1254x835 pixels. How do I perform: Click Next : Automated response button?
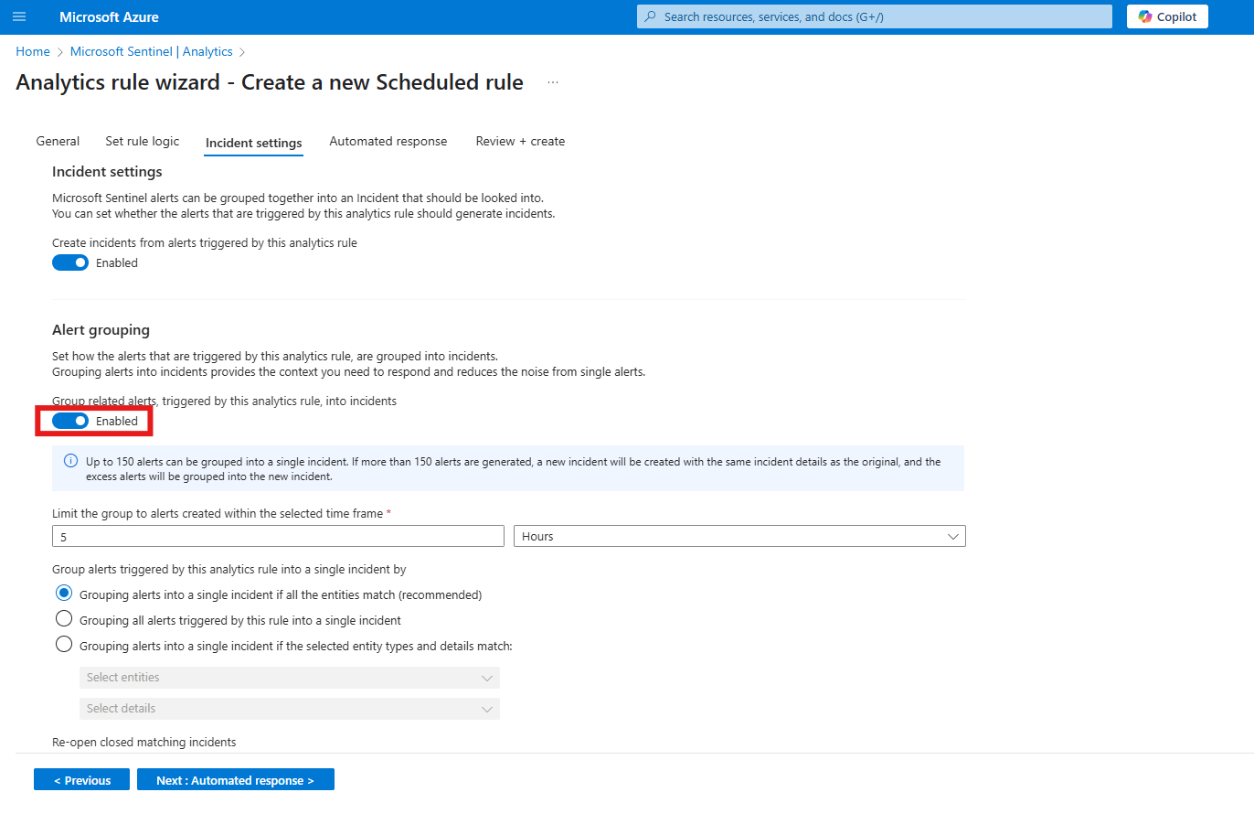[x=236, y=779]
